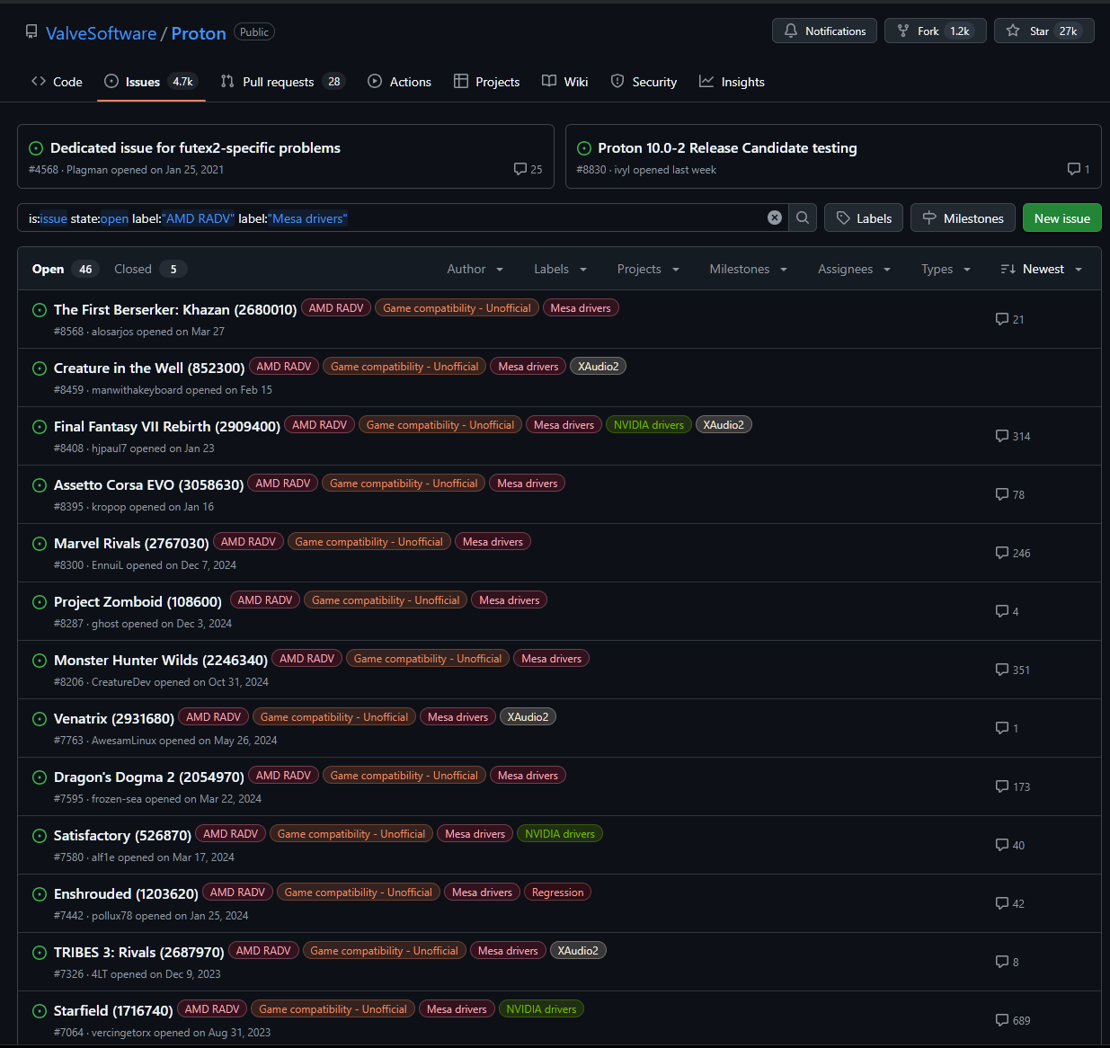Open author alosarjos profile link

(112, 332)
